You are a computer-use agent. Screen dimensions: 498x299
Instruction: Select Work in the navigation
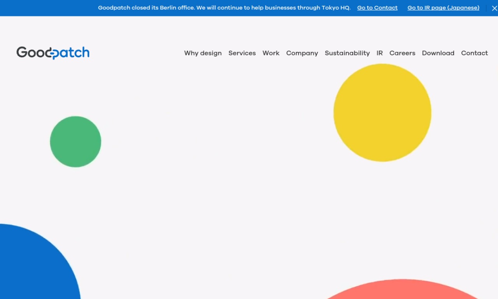[271, 53]
